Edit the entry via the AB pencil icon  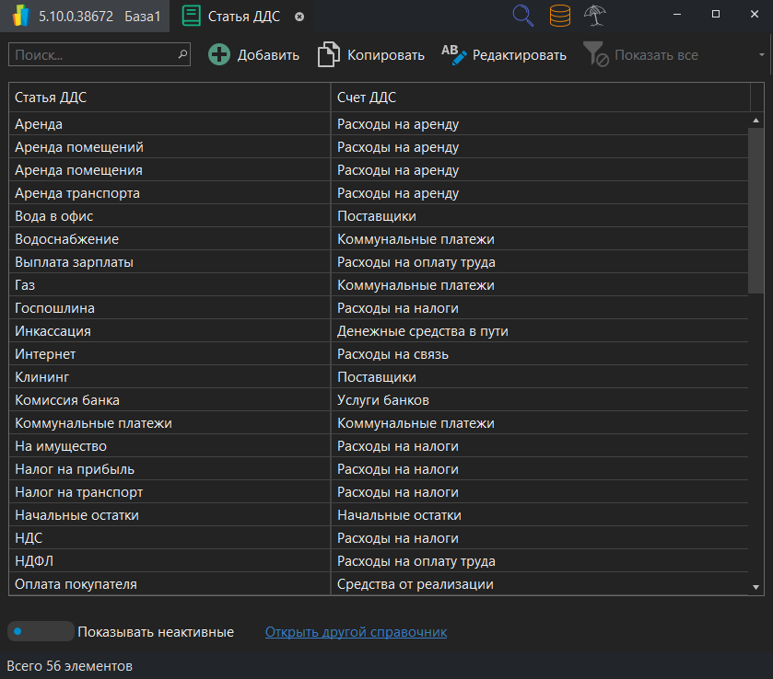coord(451,55)
